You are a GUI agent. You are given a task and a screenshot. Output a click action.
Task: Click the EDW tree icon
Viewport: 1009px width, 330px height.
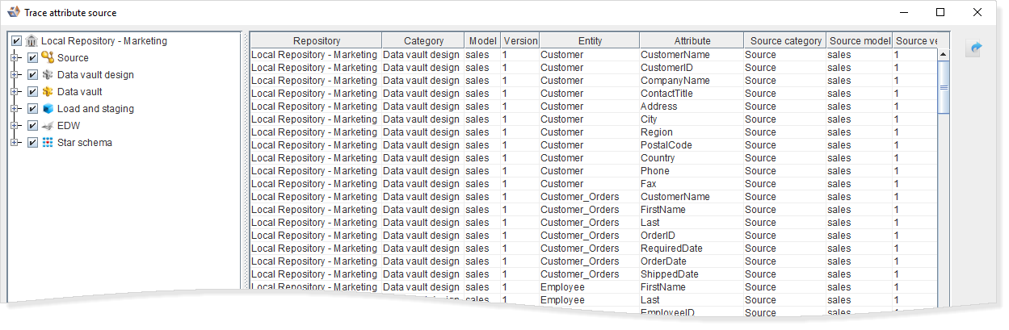pos(48,126)
